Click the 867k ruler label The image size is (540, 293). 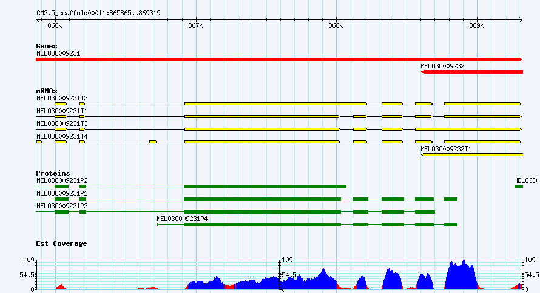point(195,26)
